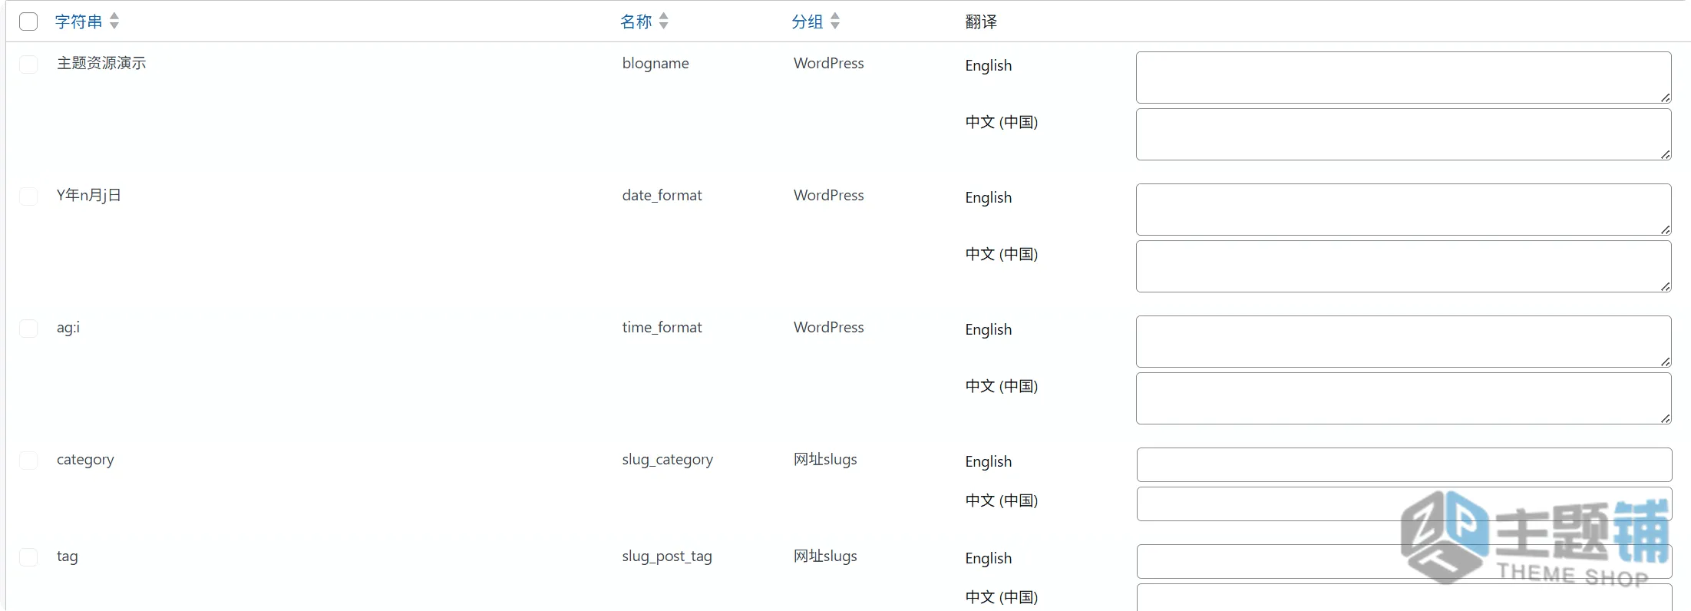Check the category row checkbox

coord(28,461)
